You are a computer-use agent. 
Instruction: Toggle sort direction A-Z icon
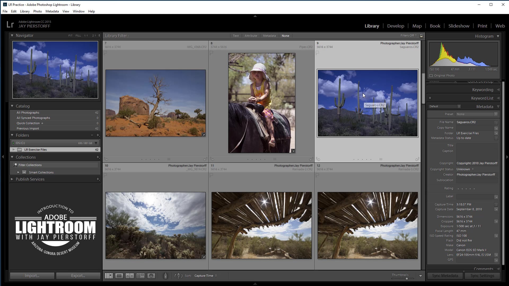178,276
